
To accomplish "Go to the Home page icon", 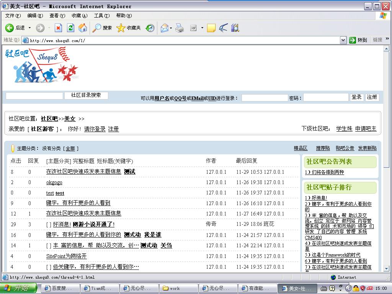I will (82, 28).
